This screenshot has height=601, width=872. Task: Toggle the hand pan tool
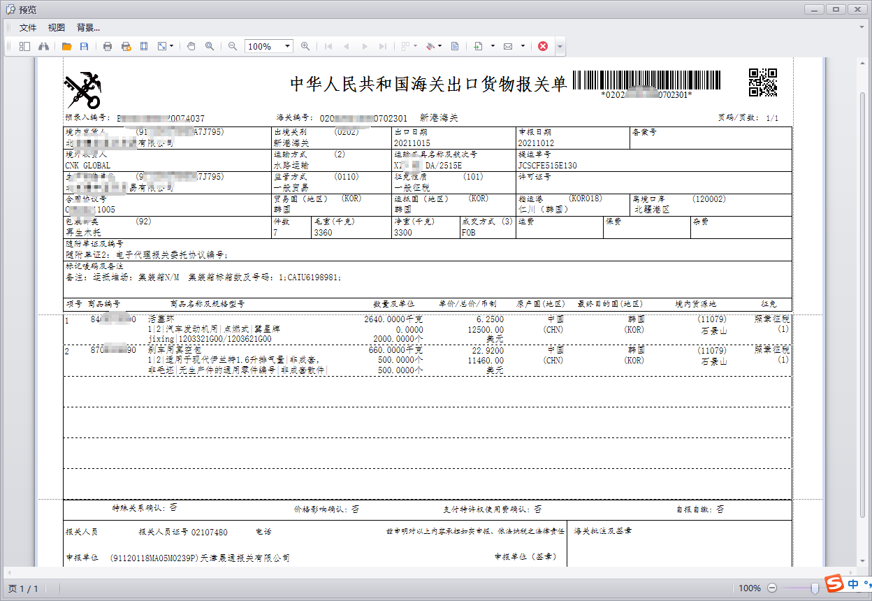click(191, 46)
